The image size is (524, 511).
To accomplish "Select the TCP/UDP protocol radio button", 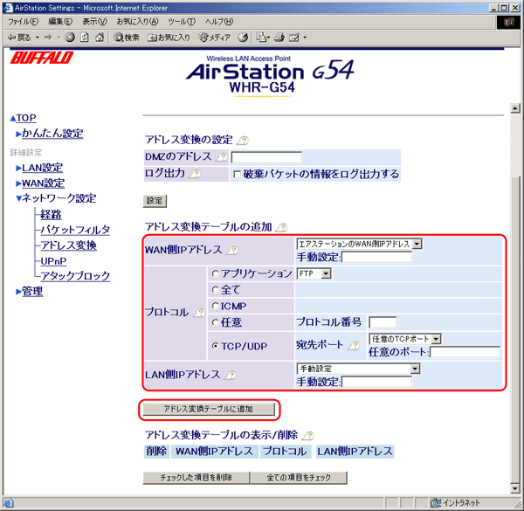I will 215,346.
